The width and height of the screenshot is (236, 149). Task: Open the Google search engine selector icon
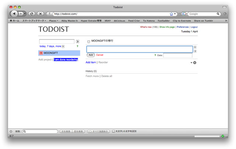point(184,14)
